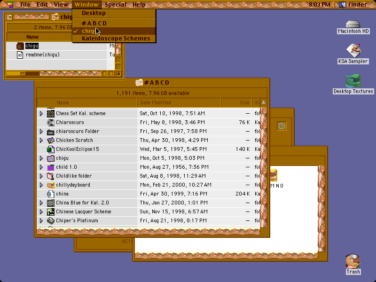This screenshot has height=282, width=376.
Task: Select the ChicKoolEclipse15 file name
Action: tap(78, 149)
